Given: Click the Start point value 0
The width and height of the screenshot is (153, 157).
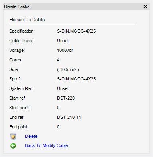Looking at the screenshot, I should tap(58, 108).
